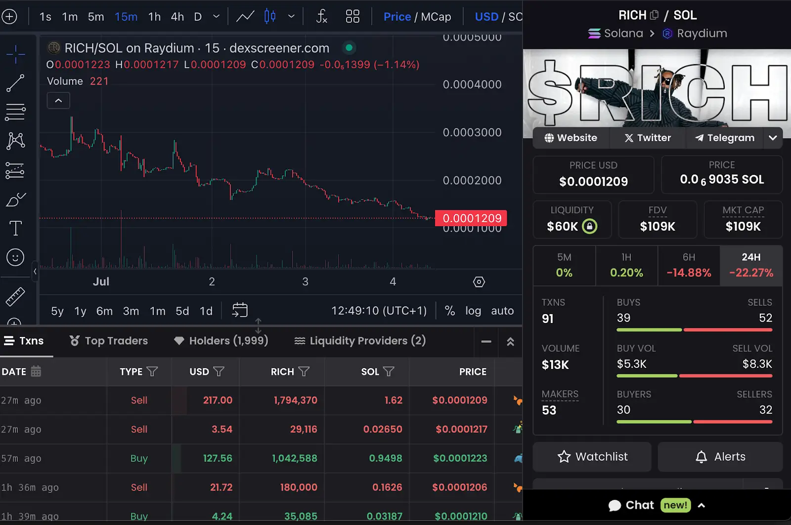This screenshot has height=525, width=791.
Task: Click the $RICH token banner image
Action: click(657, 87)
